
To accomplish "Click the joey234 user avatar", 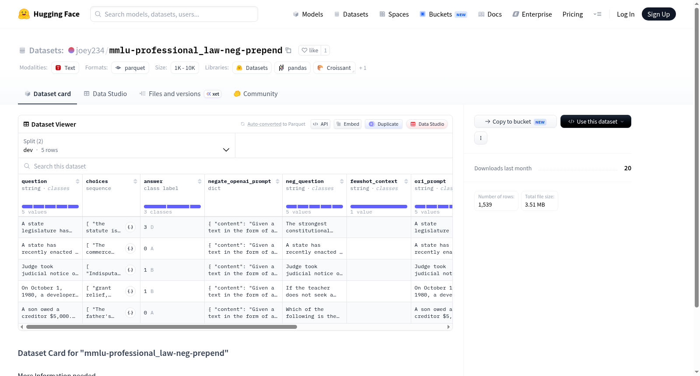I will [x=71, y=50].
